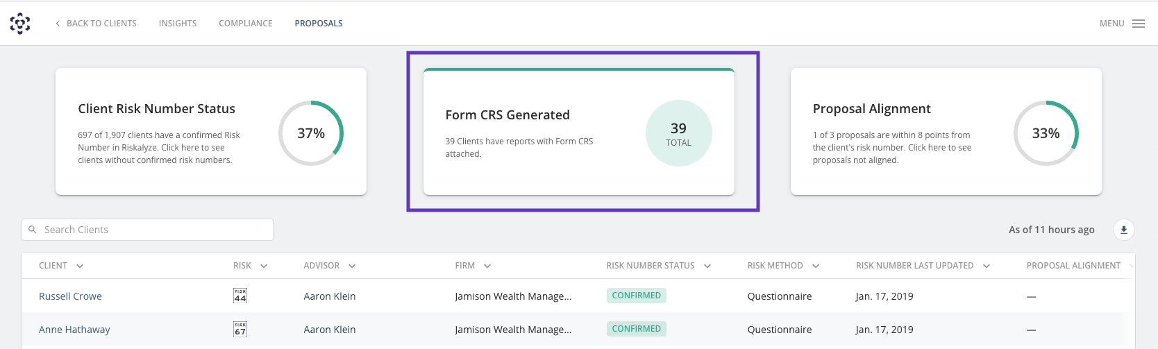The width and height of the screenshot is (1158, 349).
Task: Click Anne Hathaway's risk 67 badge
Action: [x=240, y=330]
